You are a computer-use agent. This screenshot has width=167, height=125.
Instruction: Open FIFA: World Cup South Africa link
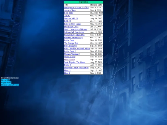77,48
